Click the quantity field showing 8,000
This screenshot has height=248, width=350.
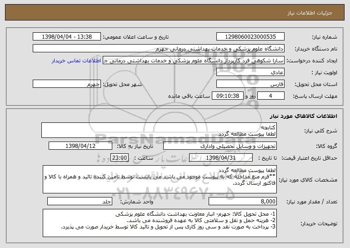click(243, 201)
